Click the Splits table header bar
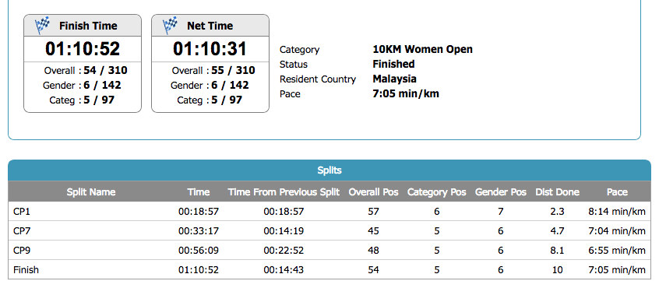The height and width of the screenshot is (288, 659). [x=329, y=170]
